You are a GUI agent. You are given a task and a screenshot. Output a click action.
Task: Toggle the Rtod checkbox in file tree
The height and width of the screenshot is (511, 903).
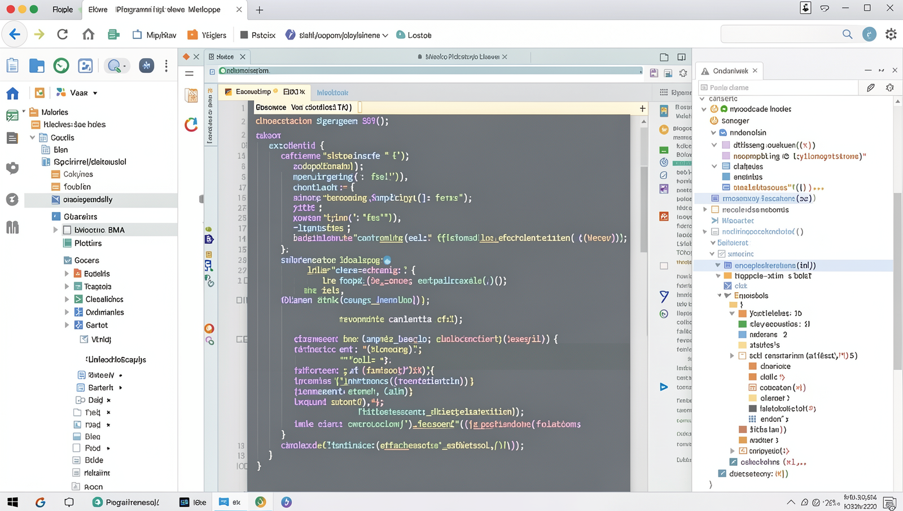tap(77, 448)
